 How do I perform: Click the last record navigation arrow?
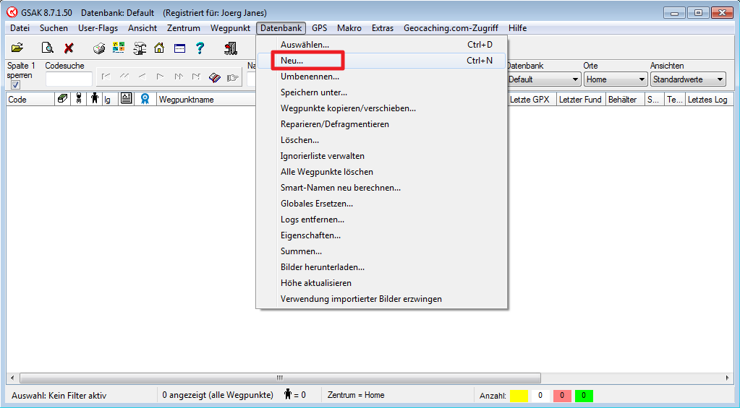pos(196,77)
